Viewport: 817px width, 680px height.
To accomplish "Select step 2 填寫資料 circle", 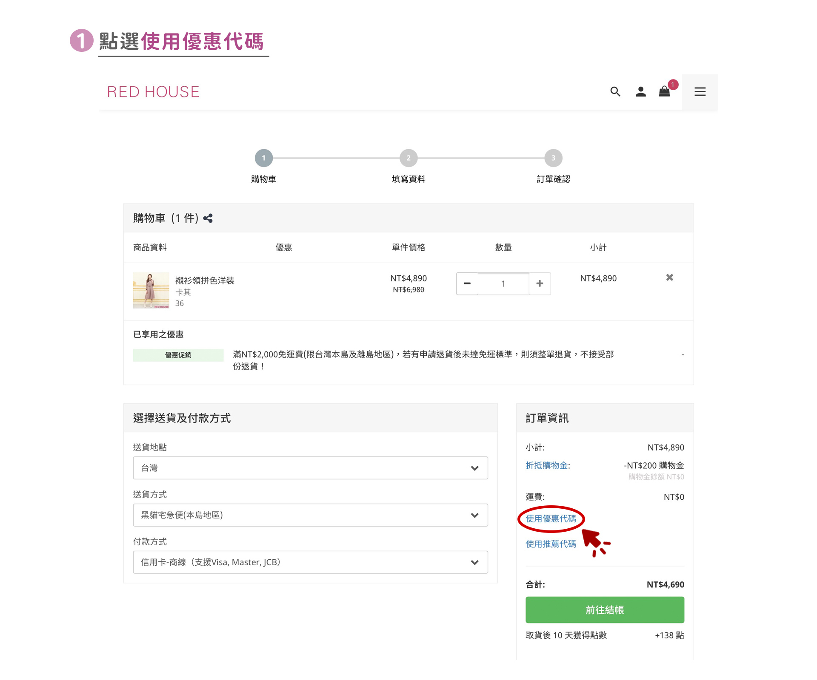I will [x=408, y=158].
